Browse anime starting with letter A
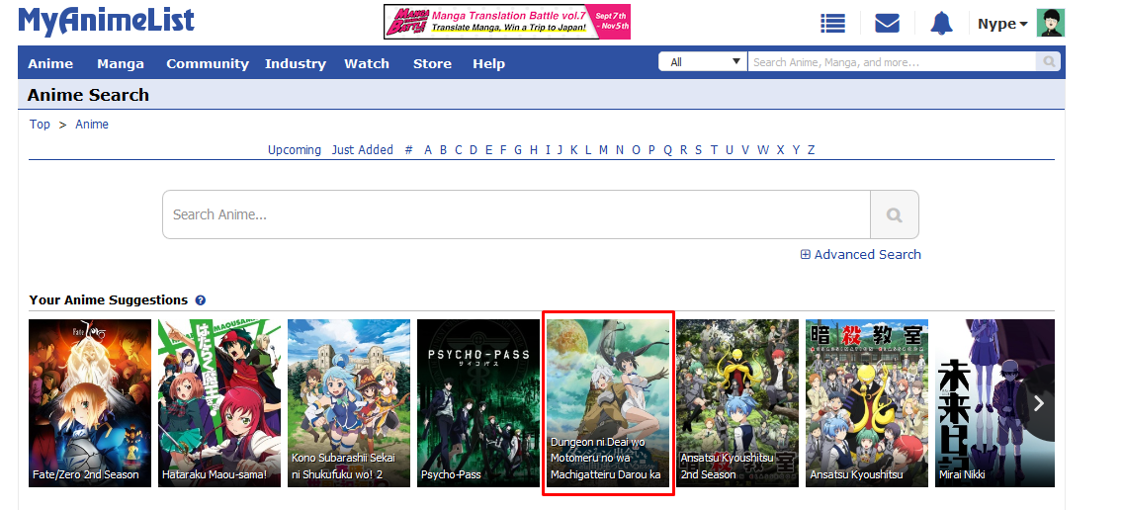 point(428,149)
